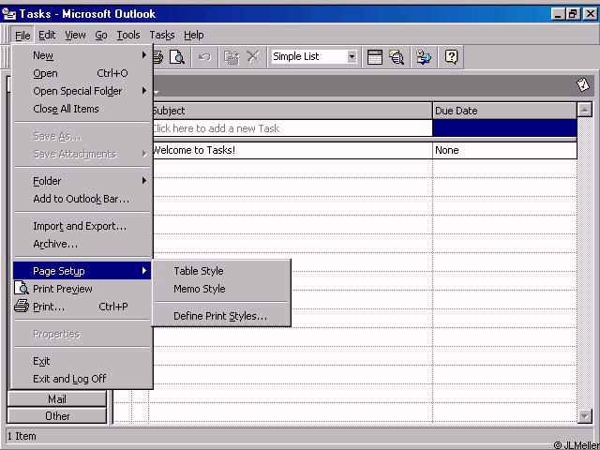Select Exit and Log Off
The height and width of the screenshot is (450, 600).
coord(82,379)
